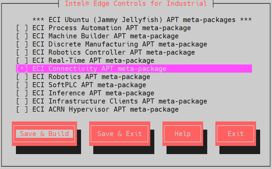Enable ECI Machine Builder meta-package checkbox

[22, 36]
